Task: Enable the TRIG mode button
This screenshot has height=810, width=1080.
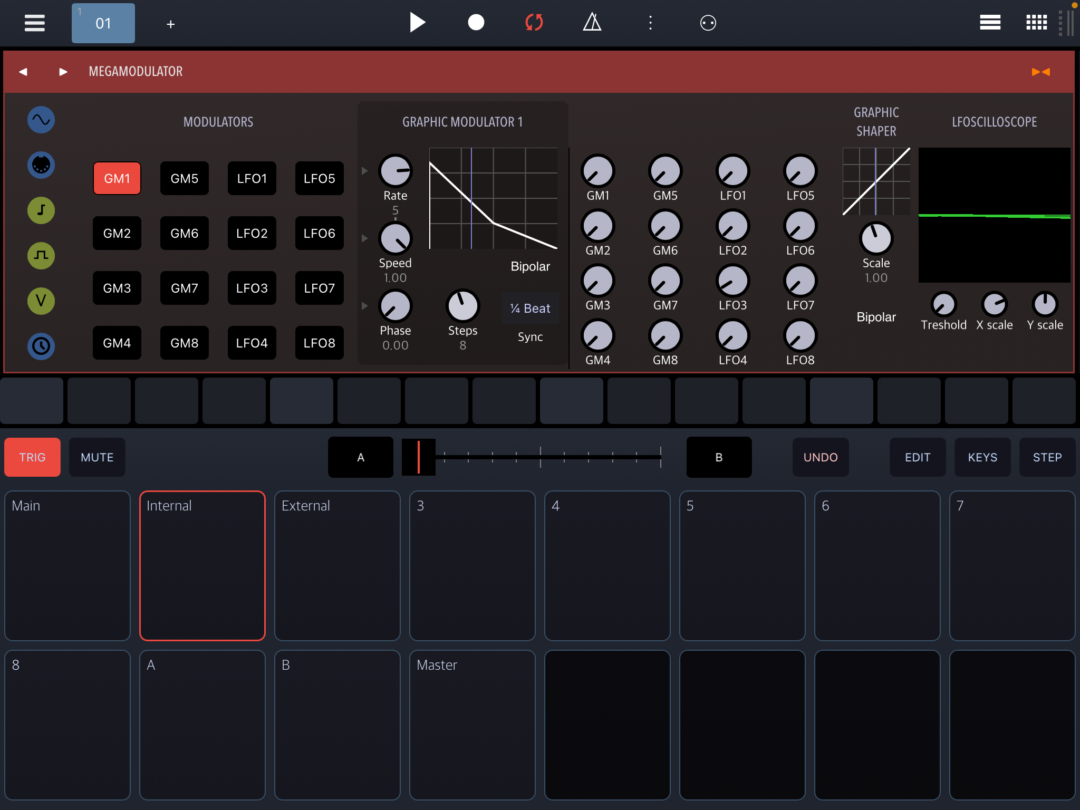Action: [32, 457]
